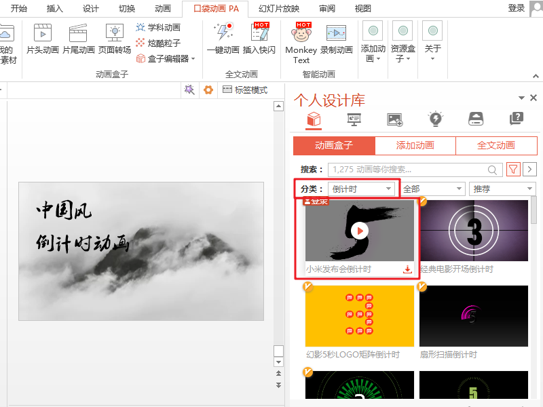The image size is (543, 407).
Task: Go to previous slide double arrow
Action: pyautogui.click(x=278, y=374)
